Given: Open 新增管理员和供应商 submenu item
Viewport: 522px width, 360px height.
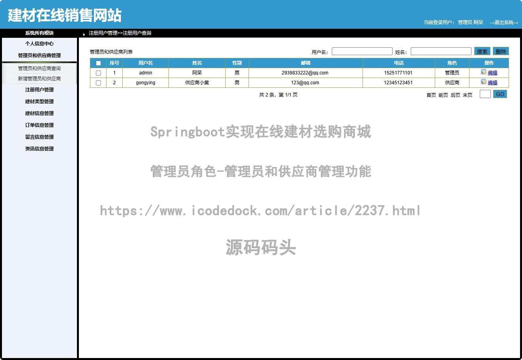Looking at the screenshot, I should click(39, 79).
